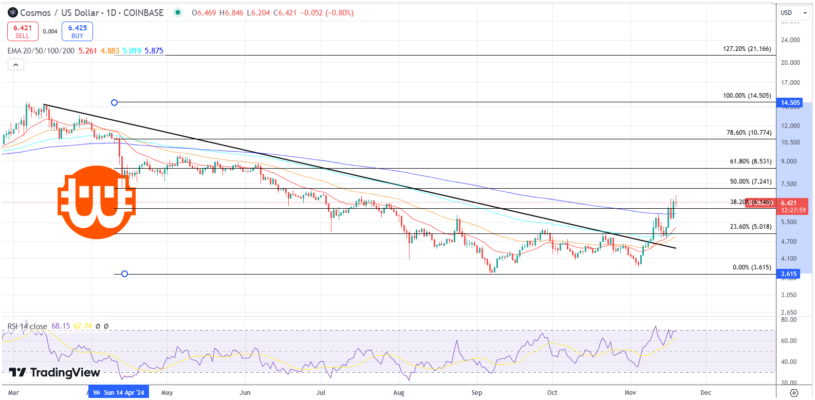Select the lower Fibonacci anchor point handle
This screenshot has width=815, height=400.
pos(124,274)
